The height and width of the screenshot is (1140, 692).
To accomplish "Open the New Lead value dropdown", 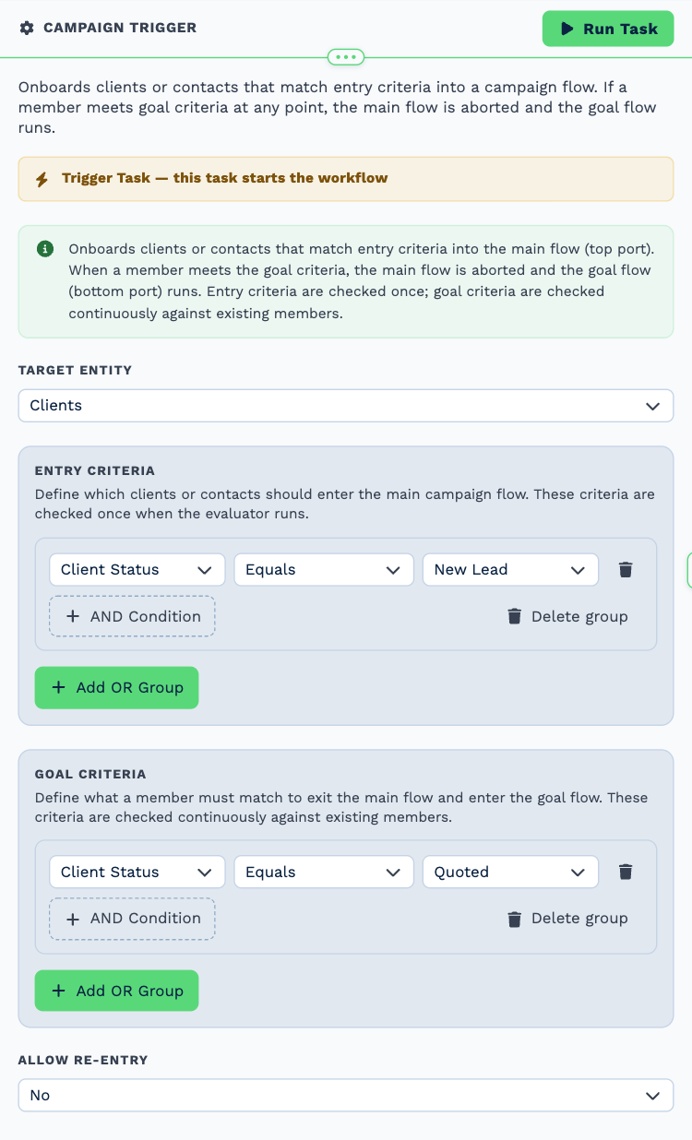I will [510, 570].
